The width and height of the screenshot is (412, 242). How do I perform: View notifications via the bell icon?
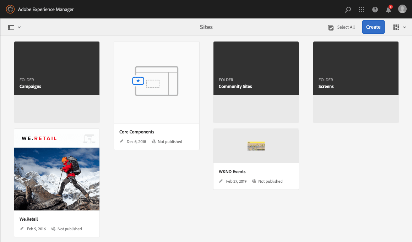coord(388,10)
